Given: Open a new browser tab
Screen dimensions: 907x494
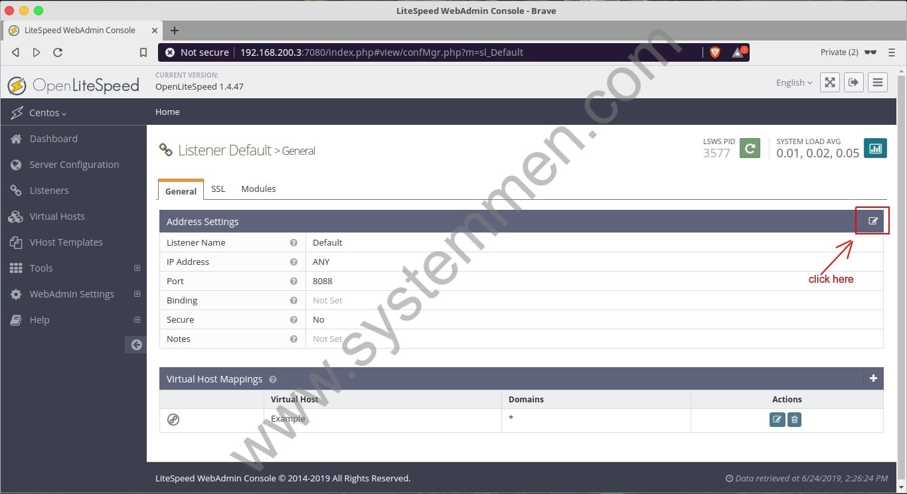Looking at the screenshot, I should pos(175,31).
